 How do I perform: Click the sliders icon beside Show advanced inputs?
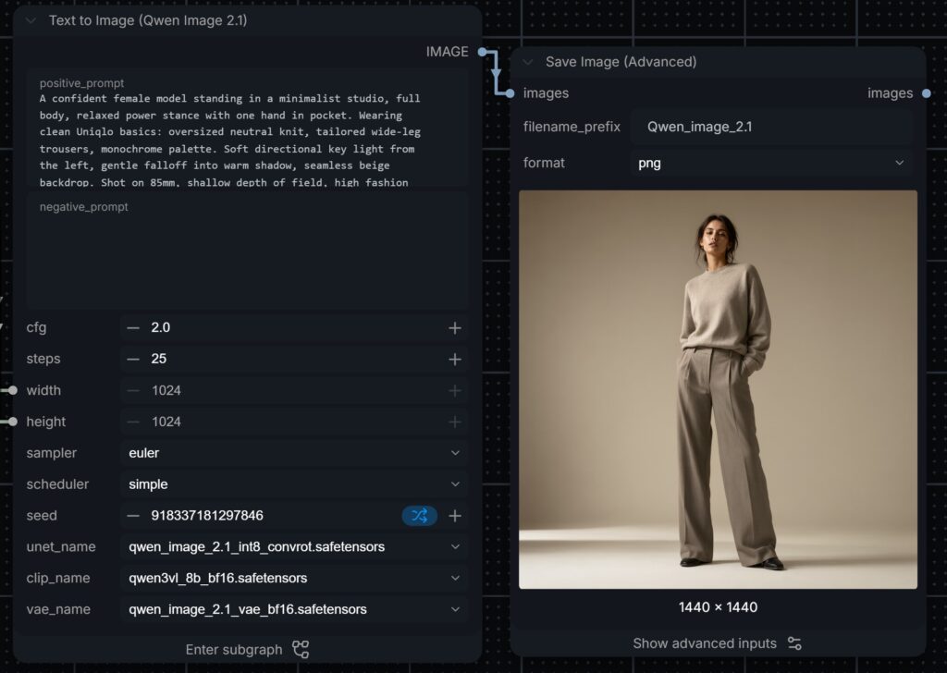[x=794, y=643]
